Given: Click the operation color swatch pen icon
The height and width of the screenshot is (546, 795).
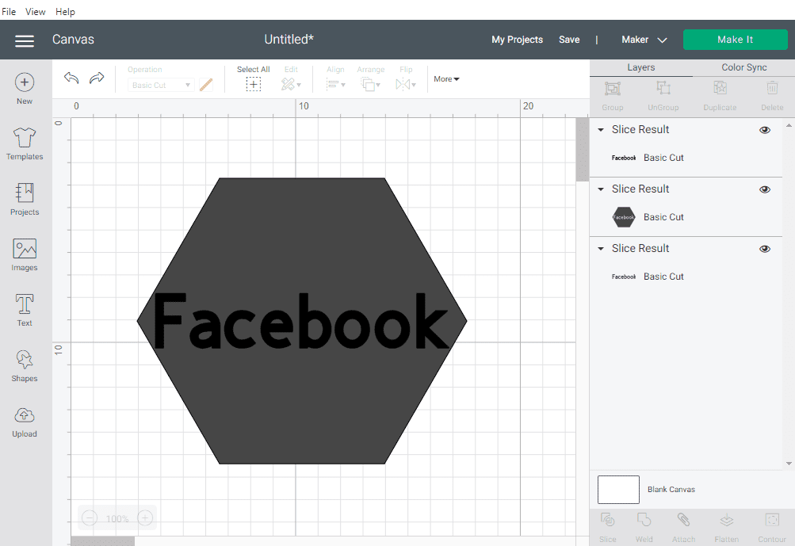Looking at the screenshot, I should pyautogui.click(x=206, y=85).
